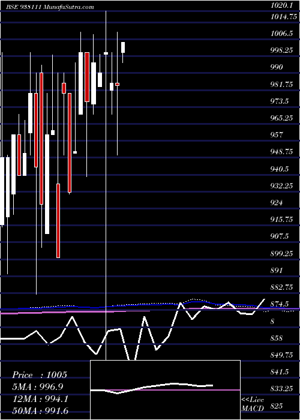The height and width of the screenshot is (420, 300).
Task: Click the 1006.5 price axis label
Action: (x=281, y=33)
